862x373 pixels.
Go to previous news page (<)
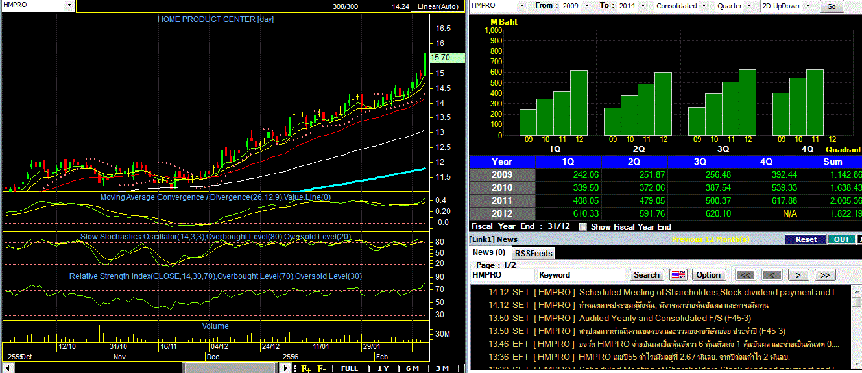(771, 275)
